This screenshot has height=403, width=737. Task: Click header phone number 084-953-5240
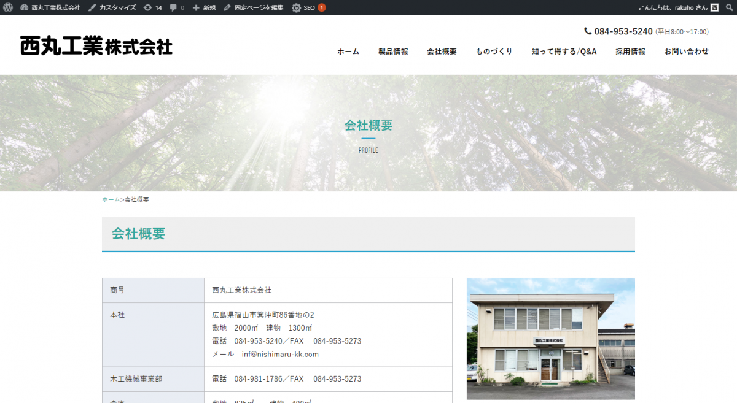(623, 31)
